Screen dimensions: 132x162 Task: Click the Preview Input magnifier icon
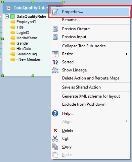click(55, 37)
